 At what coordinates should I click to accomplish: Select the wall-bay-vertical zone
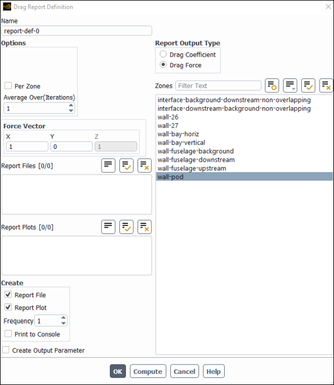click(244, 143)
